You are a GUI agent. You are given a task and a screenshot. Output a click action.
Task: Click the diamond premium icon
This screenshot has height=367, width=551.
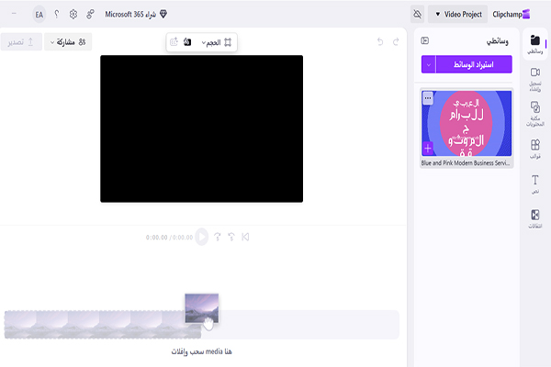163,14
